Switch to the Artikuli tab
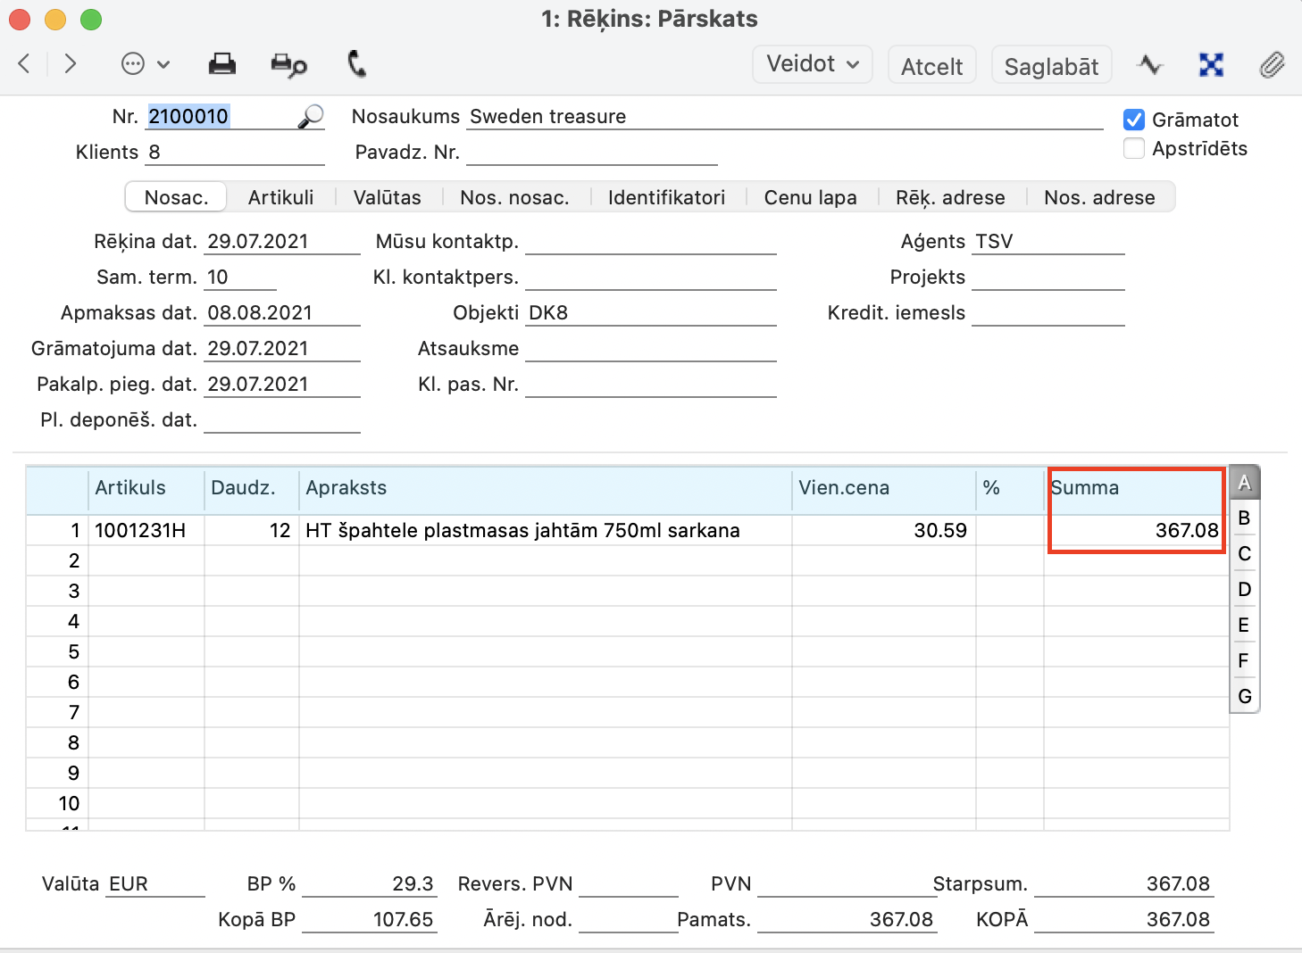Image resolution: width=1302 pixels, height=953 pixels. point(280,197)
